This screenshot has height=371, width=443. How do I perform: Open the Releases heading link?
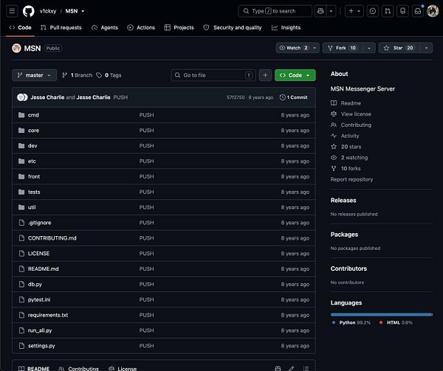[x=343, y=200]
